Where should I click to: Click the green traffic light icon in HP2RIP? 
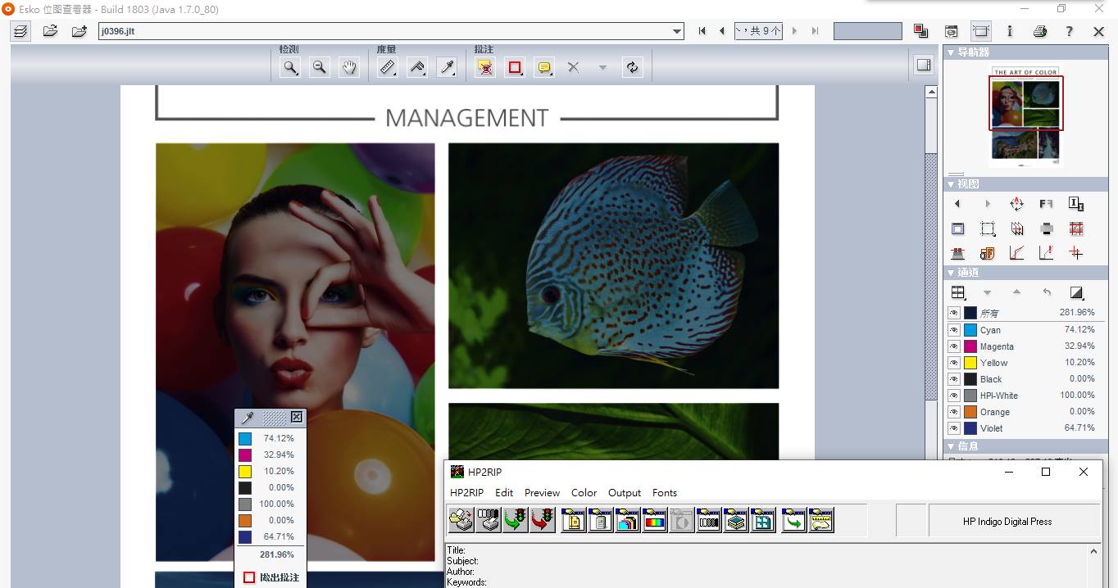coord(516,519)
